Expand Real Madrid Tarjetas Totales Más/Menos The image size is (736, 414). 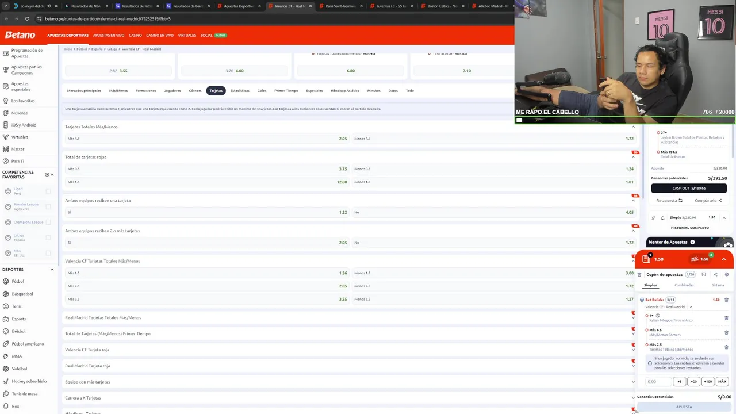click(633, 317)
